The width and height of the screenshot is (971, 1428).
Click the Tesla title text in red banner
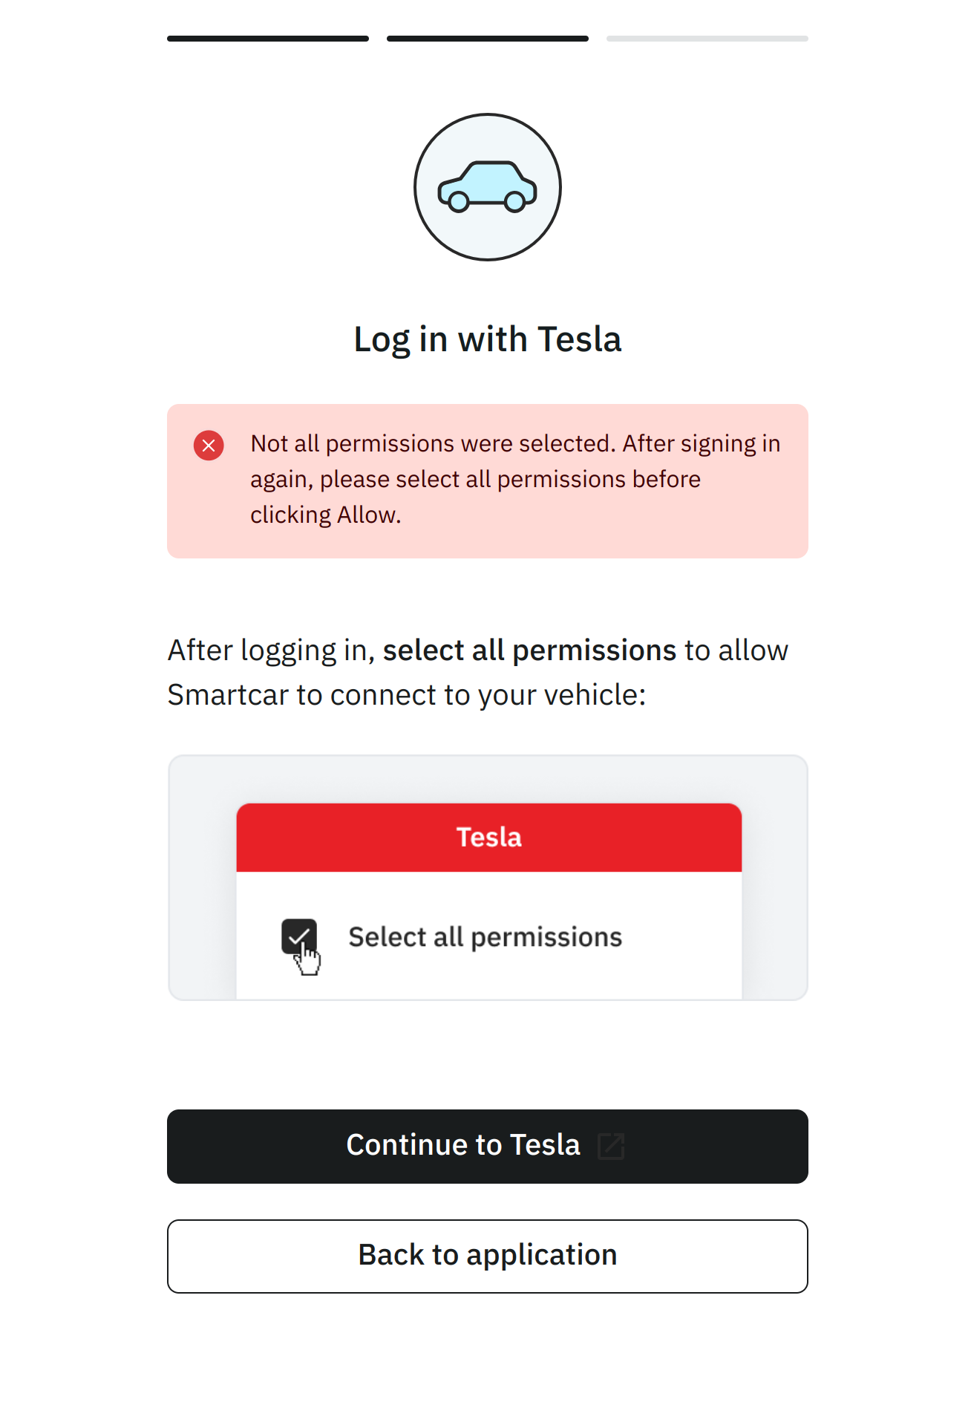489,837
